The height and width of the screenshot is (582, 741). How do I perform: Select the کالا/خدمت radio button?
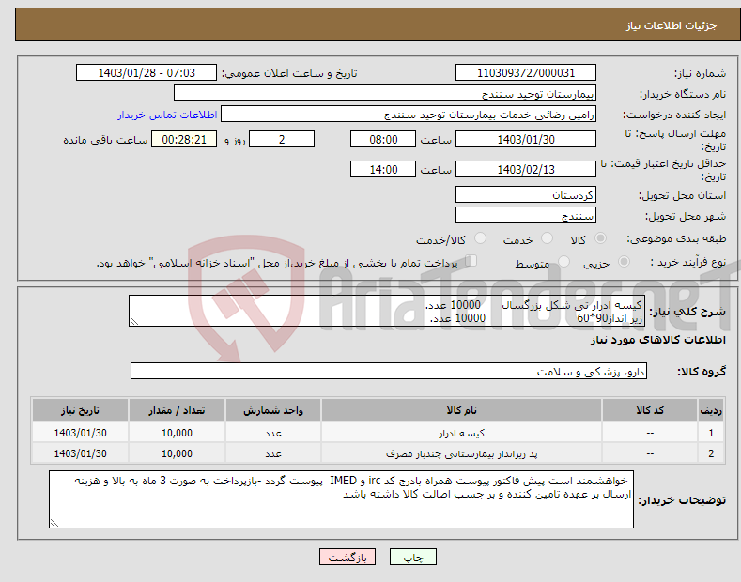pyautogui.click(x=480, y=238)
